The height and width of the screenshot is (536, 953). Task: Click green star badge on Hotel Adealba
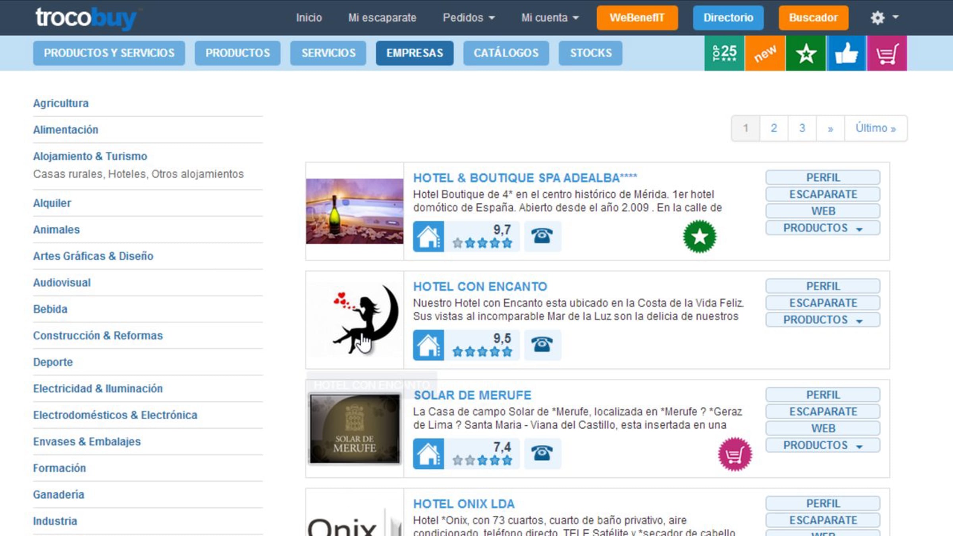699,237
